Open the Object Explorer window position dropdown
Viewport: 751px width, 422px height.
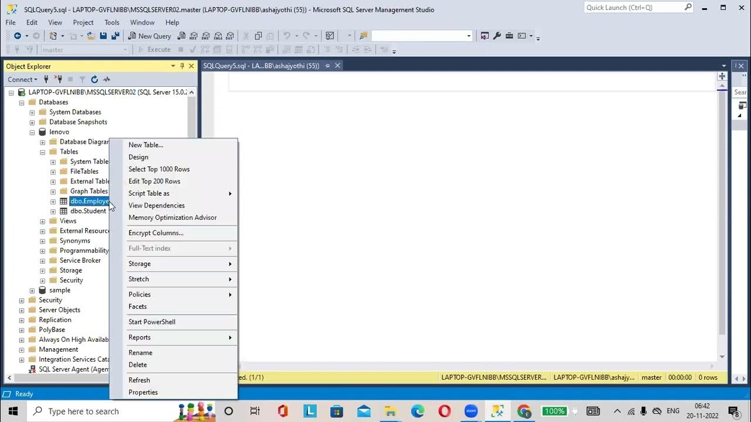point(173,66)
